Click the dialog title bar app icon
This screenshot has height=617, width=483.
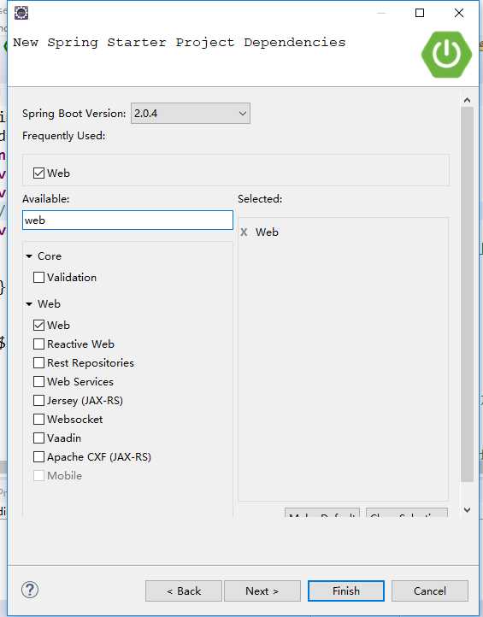click(21, 13)
